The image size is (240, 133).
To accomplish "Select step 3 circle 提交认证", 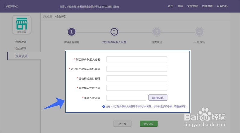I will pyautogui.click(x=157, y=32).
